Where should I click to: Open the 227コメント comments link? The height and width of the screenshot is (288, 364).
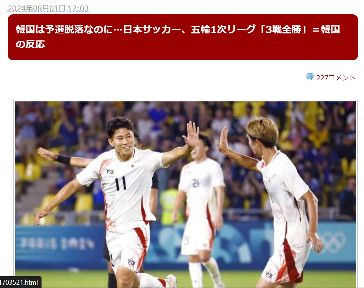point(335,78)
